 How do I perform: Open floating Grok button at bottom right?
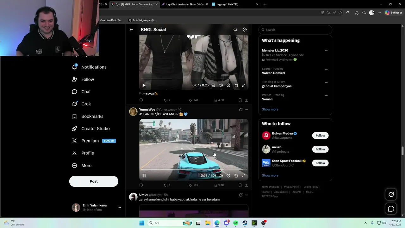391,194
